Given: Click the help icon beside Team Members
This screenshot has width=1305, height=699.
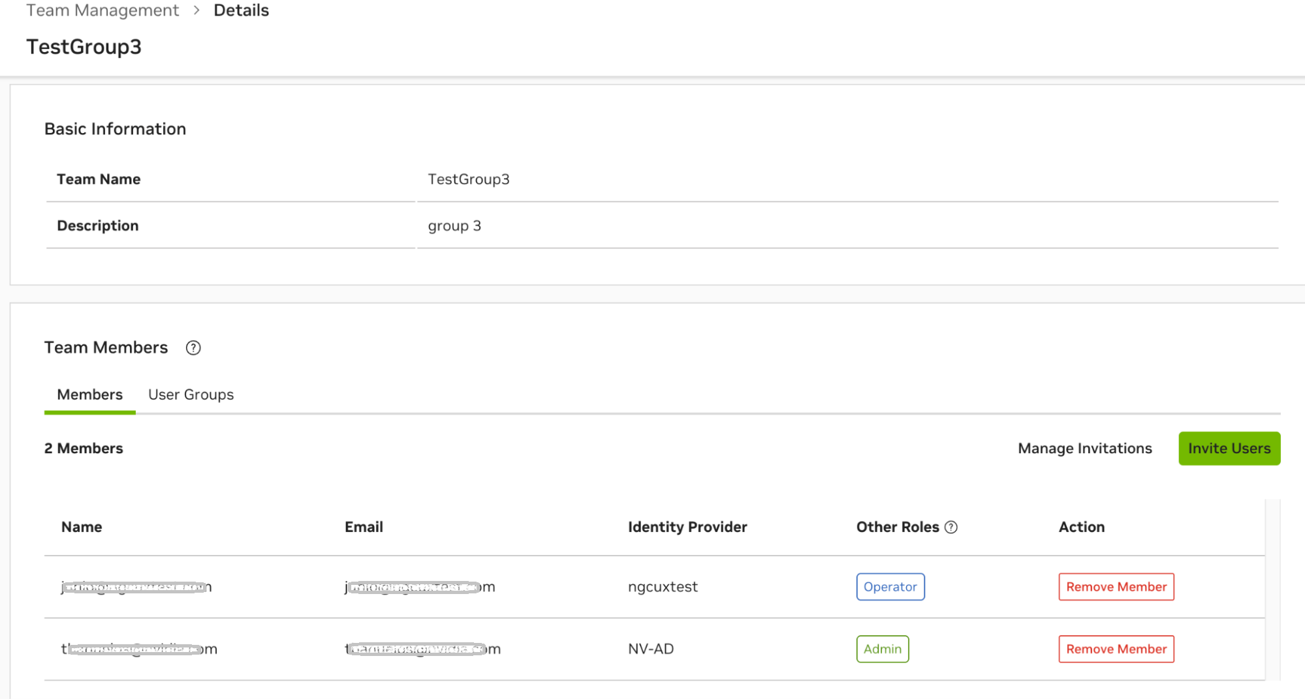Looking at the screenshot, I should pyautogui.click(x=193, y=348).
